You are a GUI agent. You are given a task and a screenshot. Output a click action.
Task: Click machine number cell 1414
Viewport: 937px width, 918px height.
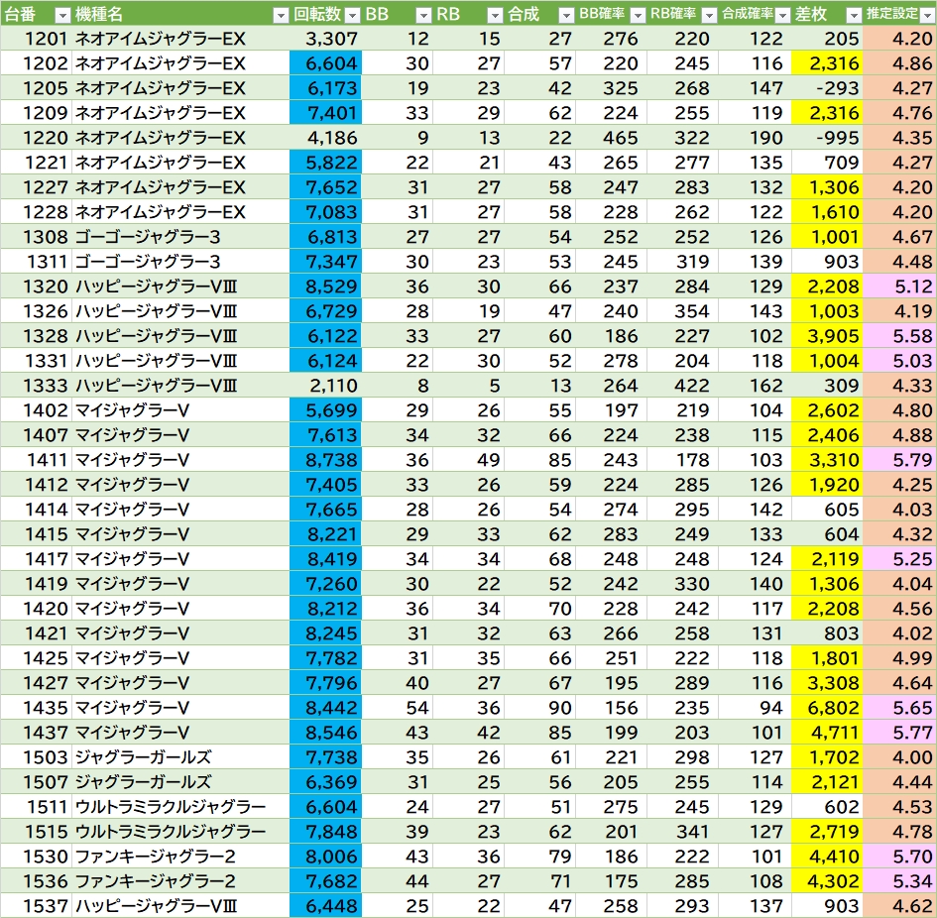(37, 510)
